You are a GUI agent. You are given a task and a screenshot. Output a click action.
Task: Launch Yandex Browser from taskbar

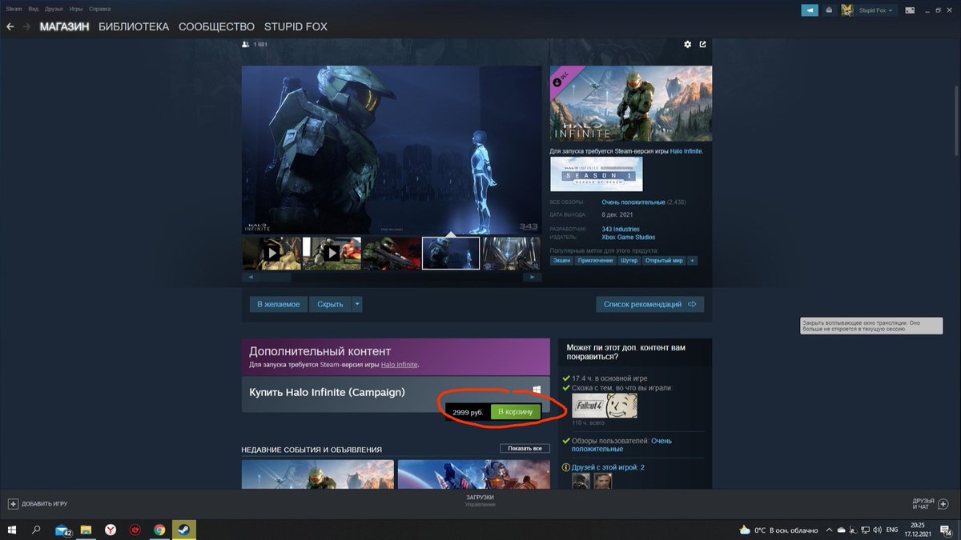(111, 530)
